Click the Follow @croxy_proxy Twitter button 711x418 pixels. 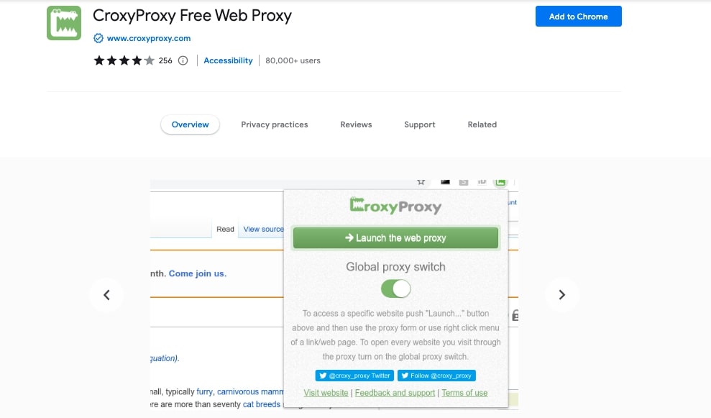point(436,376)
